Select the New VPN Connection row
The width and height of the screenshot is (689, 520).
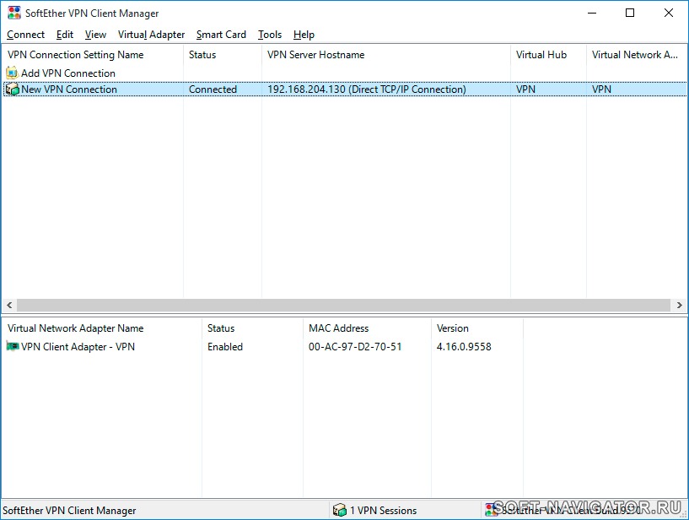pyautogui.click(x=344, y=89)
